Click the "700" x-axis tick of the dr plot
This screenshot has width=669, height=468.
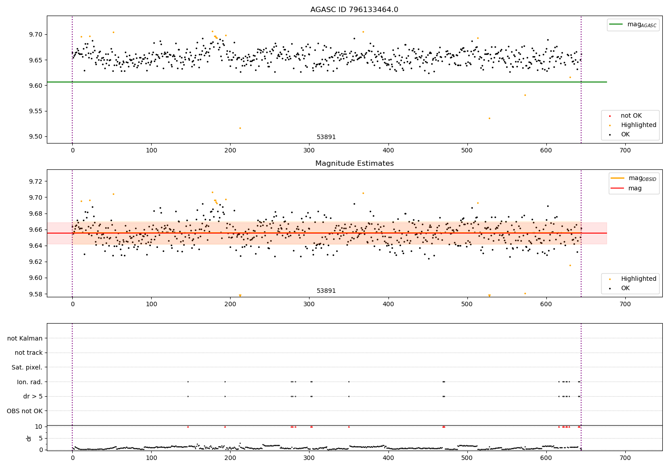pos(625,458)
